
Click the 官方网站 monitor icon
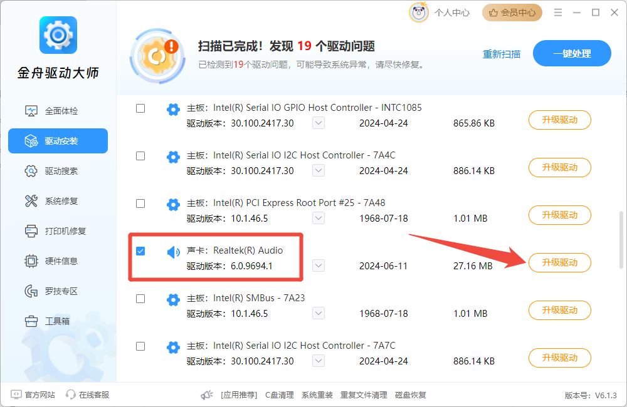point(16,394)
